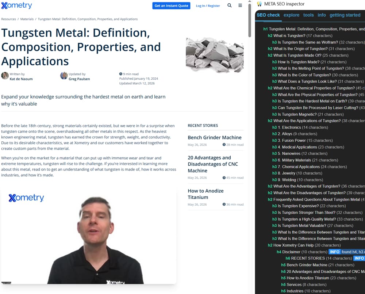This screenshot has width=365, height=294.
Task: Go to Resources breadcrumb
Action: point(9,19)
